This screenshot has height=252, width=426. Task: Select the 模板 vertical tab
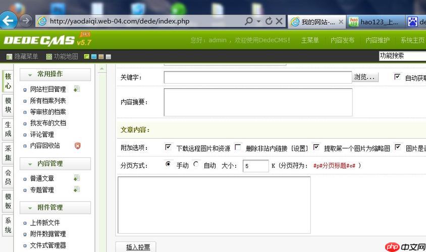(8, 201)
